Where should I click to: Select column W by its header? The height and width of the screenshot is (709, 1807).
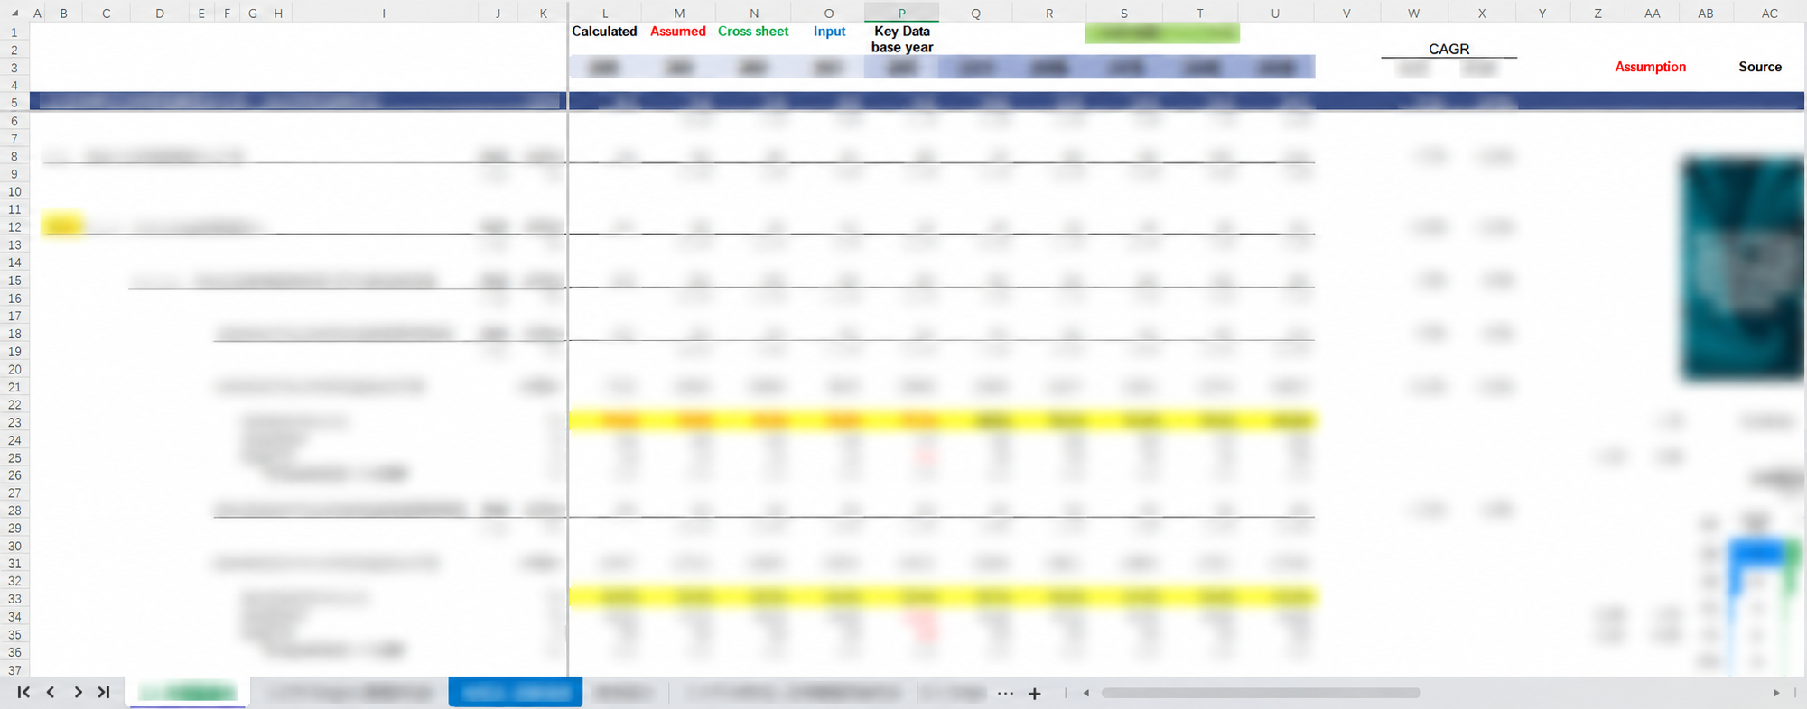click(1413, 14)
